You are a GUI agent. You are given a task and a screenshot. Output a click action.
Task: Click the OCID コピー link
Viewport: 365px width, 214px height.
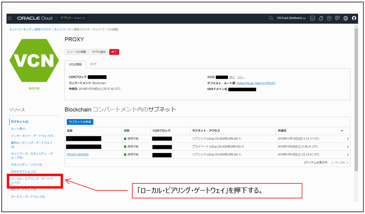click(241, 77)
